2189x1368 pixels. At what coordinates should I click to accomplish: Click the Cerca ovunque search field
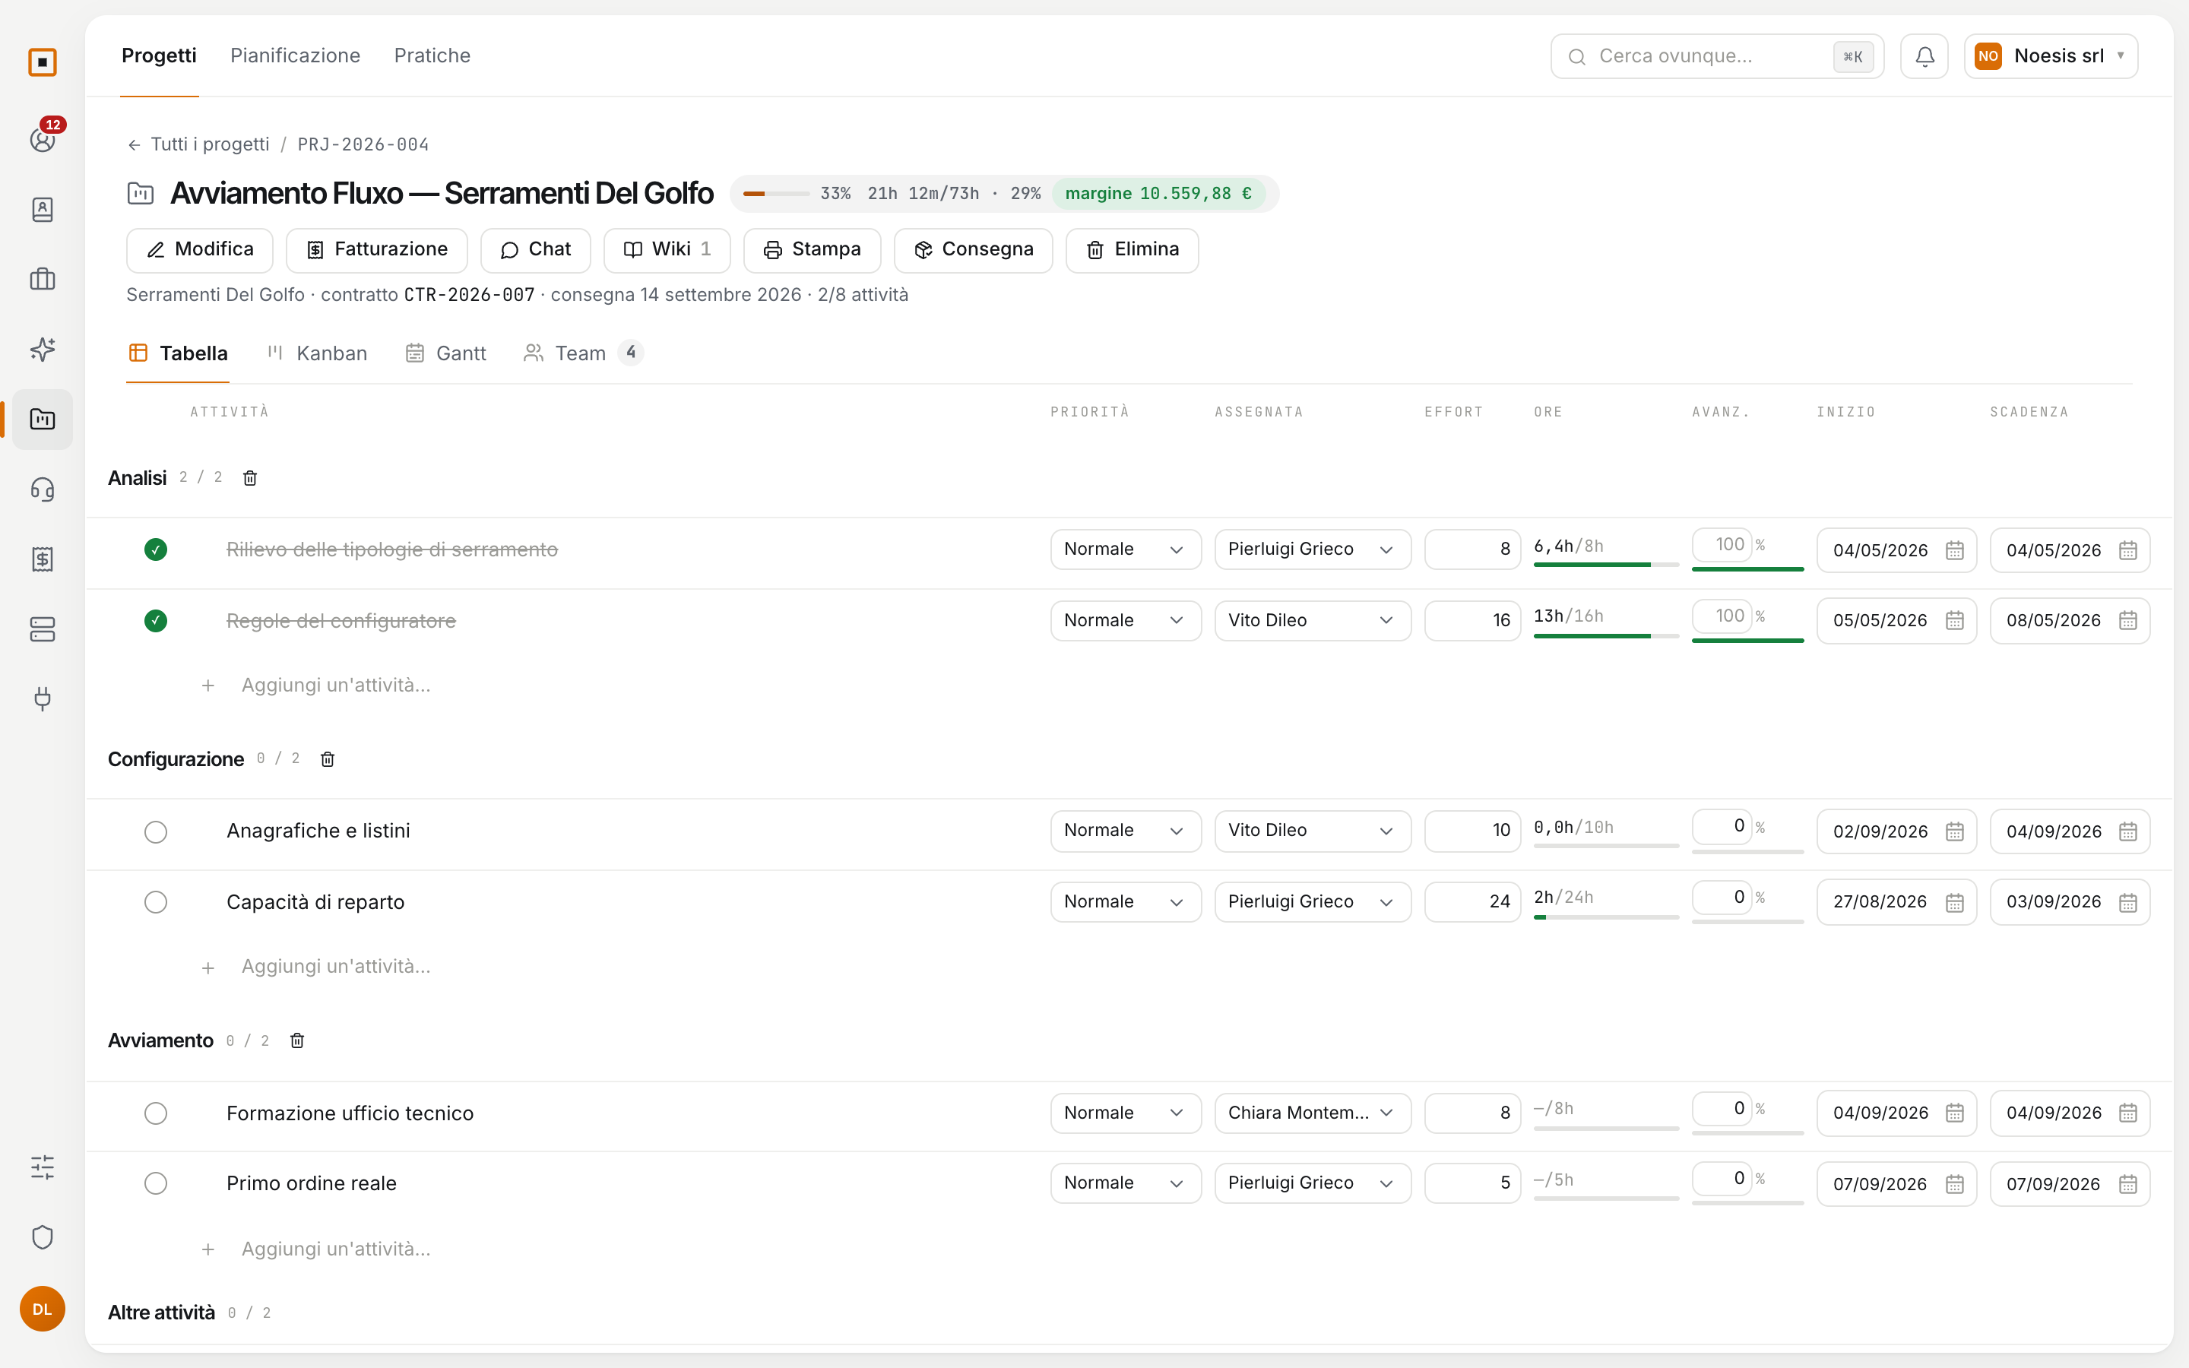pyautogui.click(x=1717, y=56)
